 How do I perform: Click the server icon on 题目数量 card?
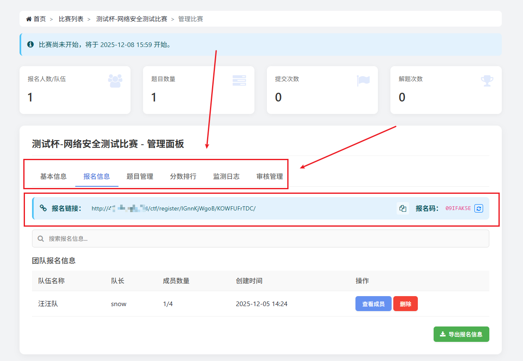pos(239,81)
